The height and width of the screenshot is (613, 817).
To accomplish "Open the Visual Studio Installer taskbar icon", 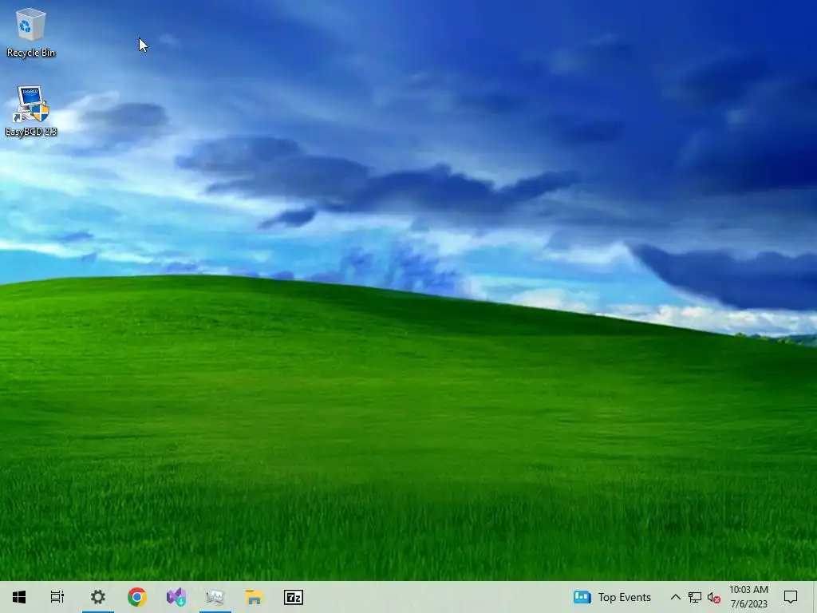I will pos(176,597).
